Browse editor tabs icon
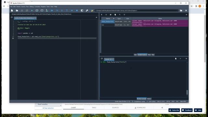 (x=12, y=18)
